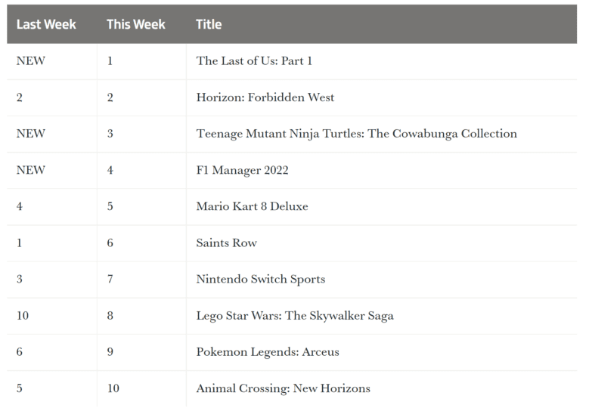
Task: Click This Week rank 6 for Saints Row
Action: tap(110, 243)
